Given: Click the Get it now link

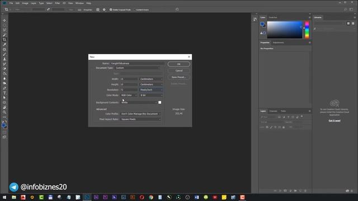Looking at the screenshot, I should (x=335, y=121).
